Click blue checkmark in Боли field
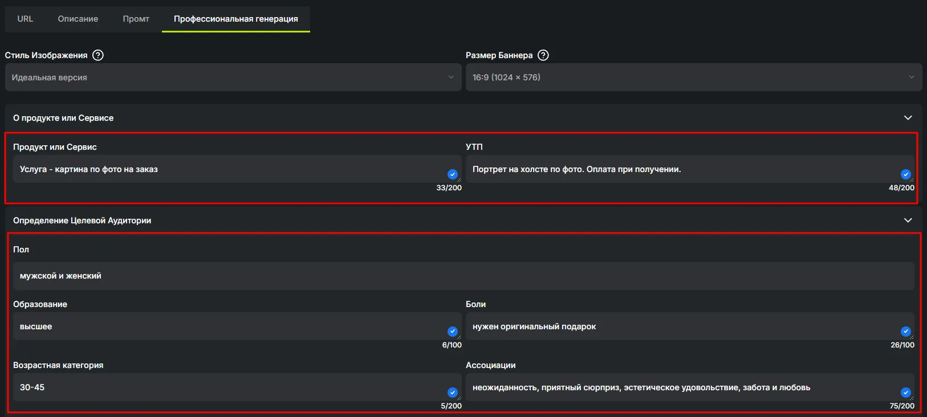This screenshot has height=417, width=927. pyautogui.click(x=905, y=332)
